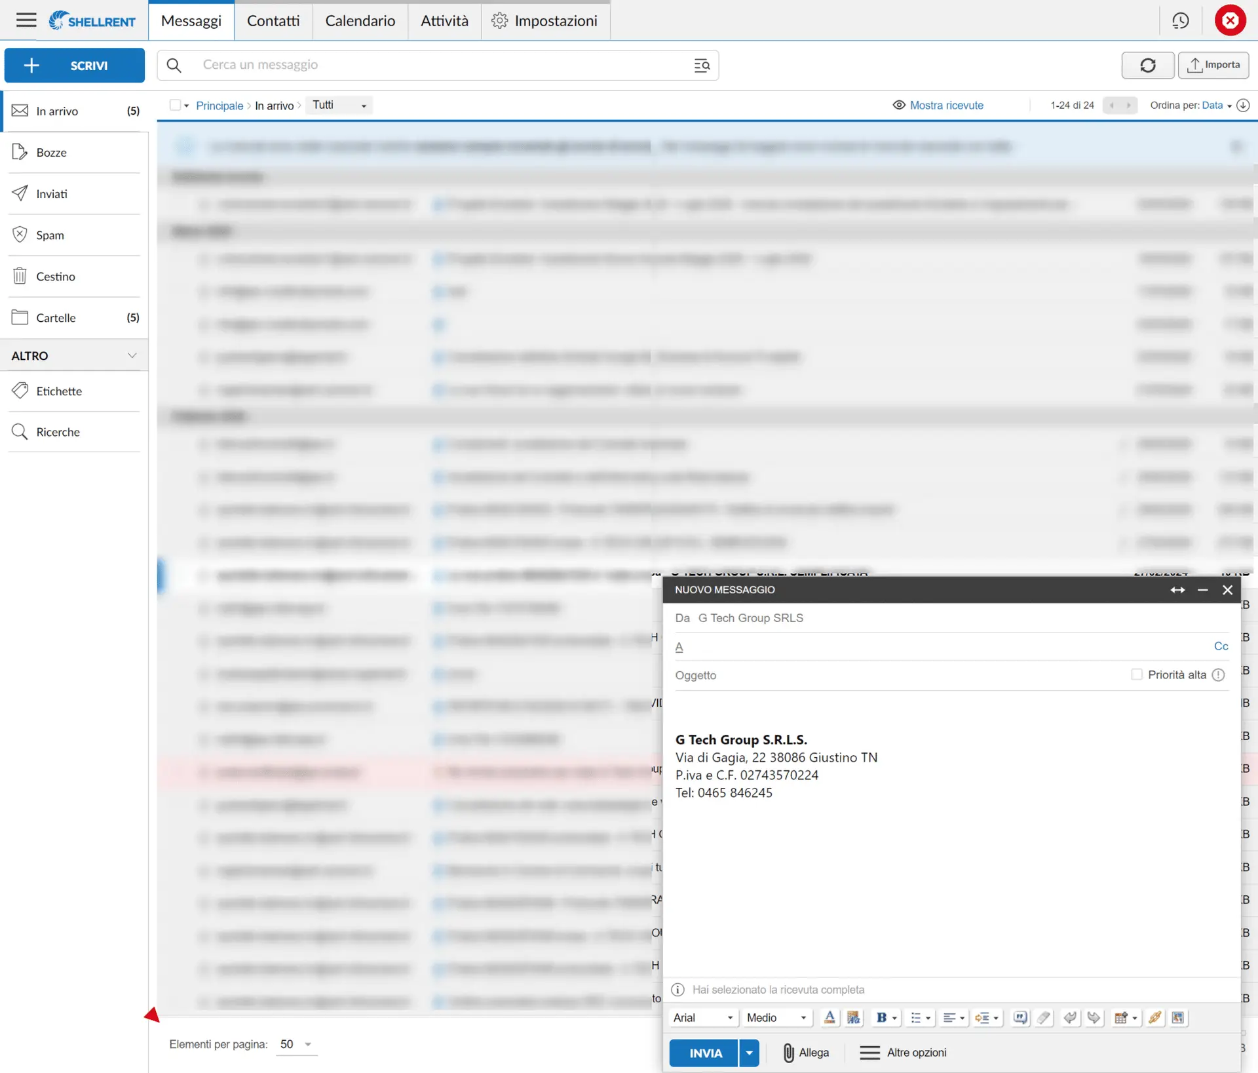This screenshot has width=1258, height=1073.
Task: Open Ricerche saved searches
Action: click(x=75, y=431)
